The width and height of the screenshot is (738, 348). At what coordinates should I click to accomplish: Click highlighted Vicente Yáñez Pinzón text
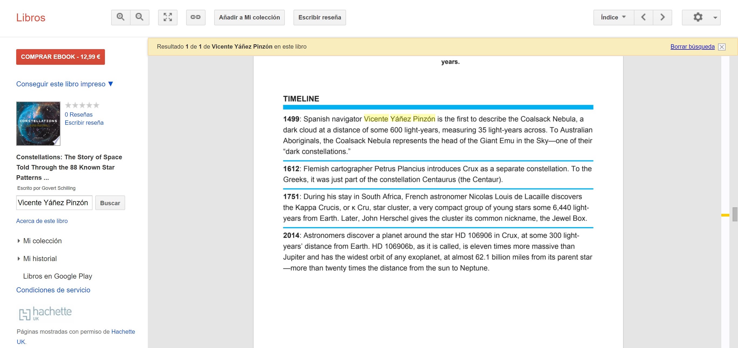tap(399, 119)
